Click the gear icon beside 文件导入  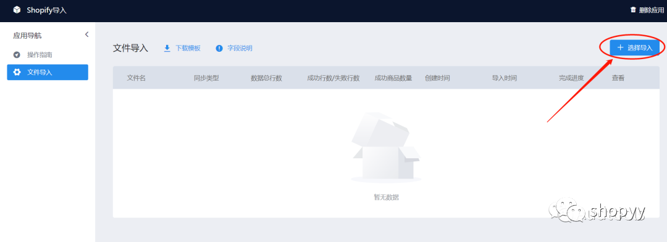pyautogui.click(x=17, y=72)
